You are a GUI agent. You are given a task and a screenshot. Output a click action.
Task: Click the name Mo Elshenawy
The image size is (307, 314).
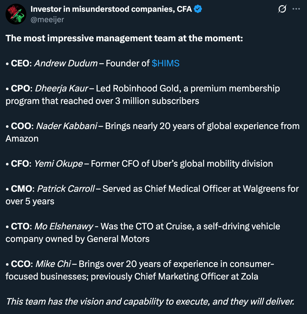click(x=64, y=226)
